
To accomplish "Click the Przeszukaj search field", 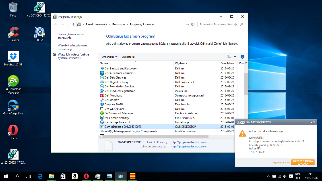I will click(222, 24).
